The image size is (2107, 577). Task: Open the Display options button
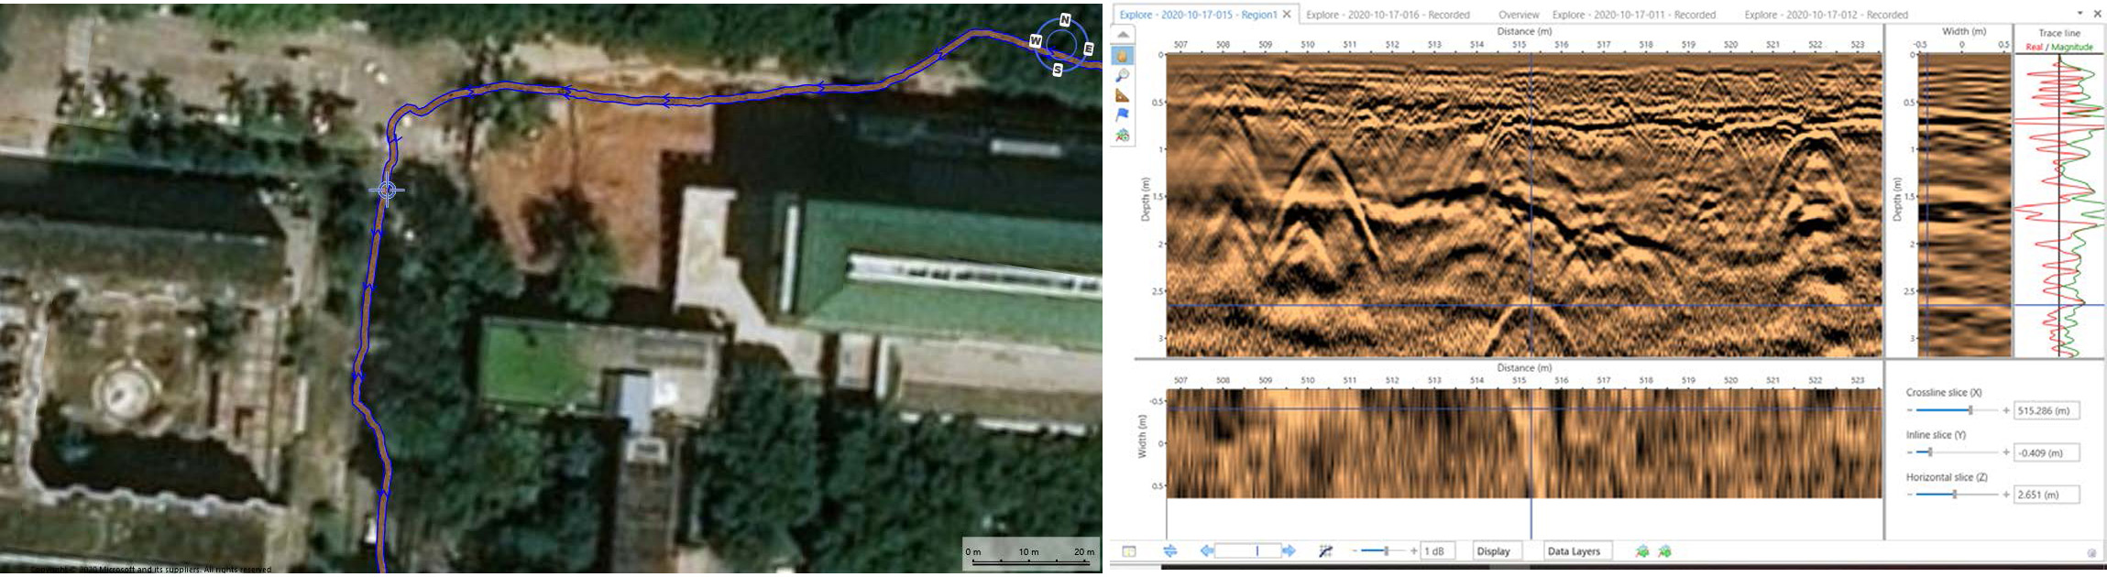click(1493, 551)
